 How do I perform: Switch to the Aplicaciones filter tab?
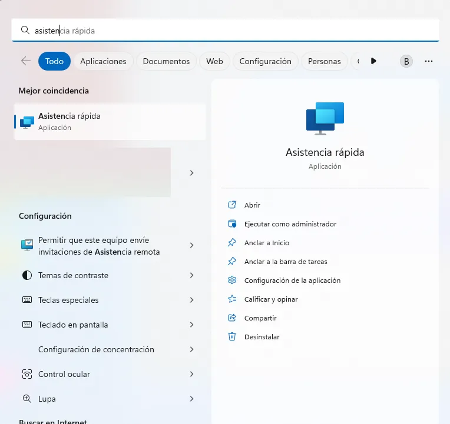103,61
